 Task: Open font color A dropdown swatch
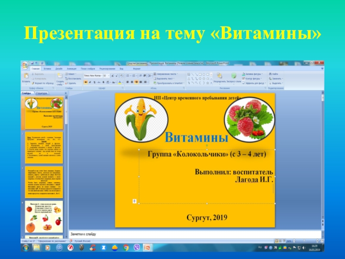point(120,82)
